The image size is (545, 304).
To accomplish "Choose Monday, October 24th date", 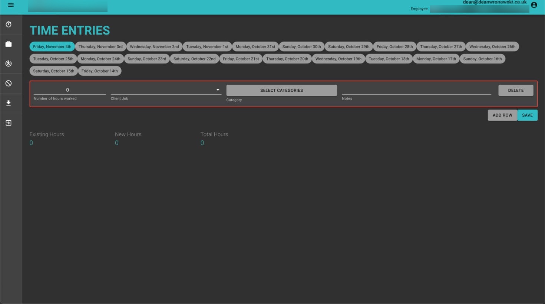I will point(100,59).
